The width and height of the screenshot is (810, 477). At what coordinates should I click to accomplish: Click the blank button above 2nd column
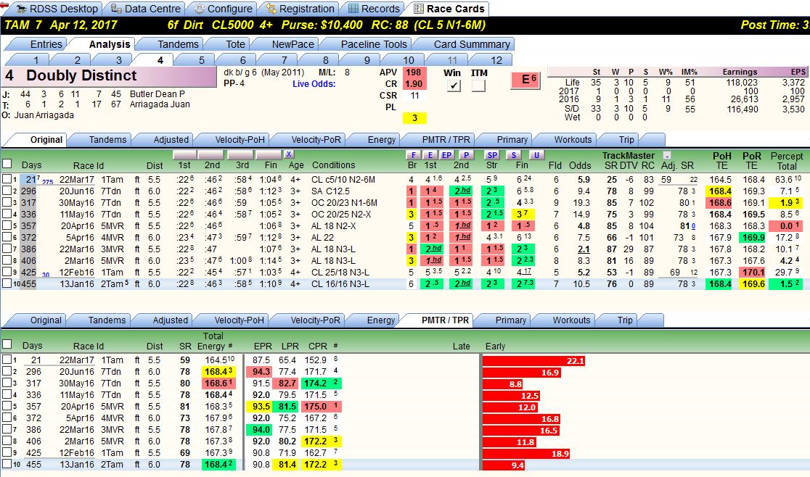tap(210, 154)
